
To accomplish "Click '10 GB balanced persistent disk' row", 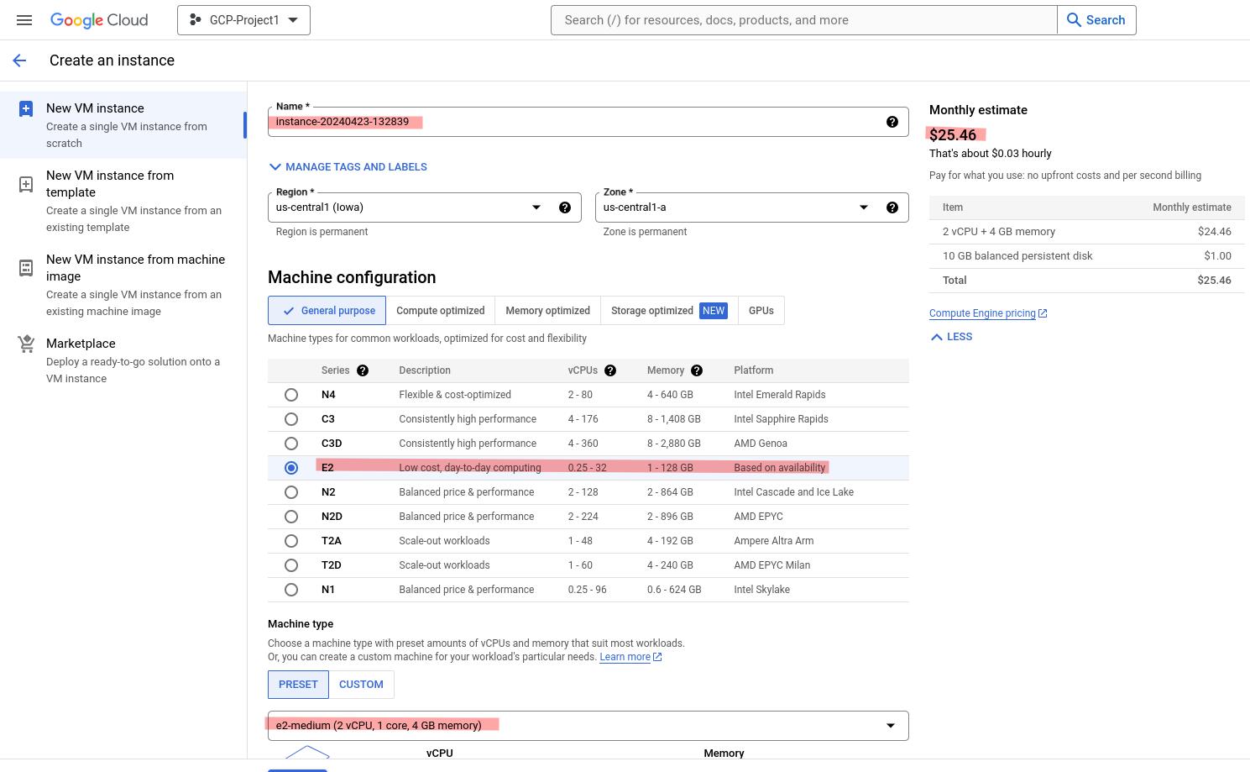I will (1086, 256).
